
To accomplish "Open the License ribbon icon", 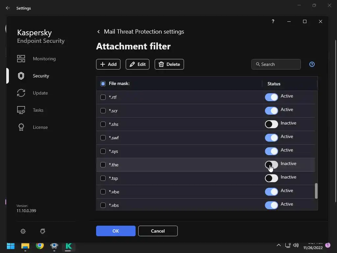I will (x=21, y=127).
